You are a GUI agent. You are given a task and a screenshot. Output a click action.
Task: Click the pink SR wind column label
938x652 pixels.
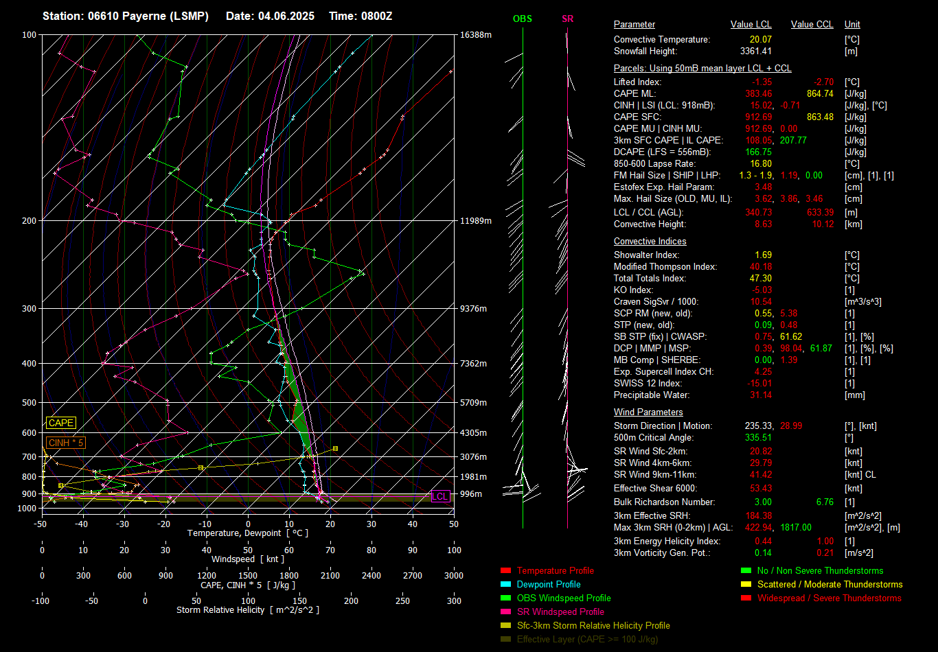point(567,19)
